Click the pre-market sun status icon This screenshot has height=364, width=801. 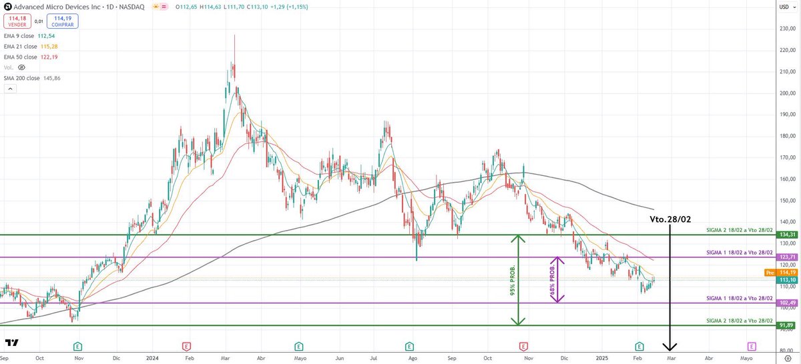[x=156, y=6]
